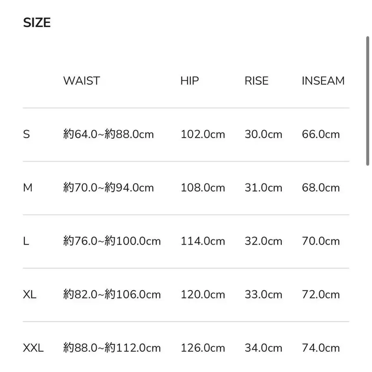Click rise value 34.0cm
Screen dimensions: 372x372
point(264,348)
